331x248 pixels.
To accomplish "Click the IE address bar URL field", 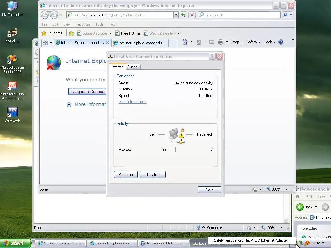I will [120, 15].
